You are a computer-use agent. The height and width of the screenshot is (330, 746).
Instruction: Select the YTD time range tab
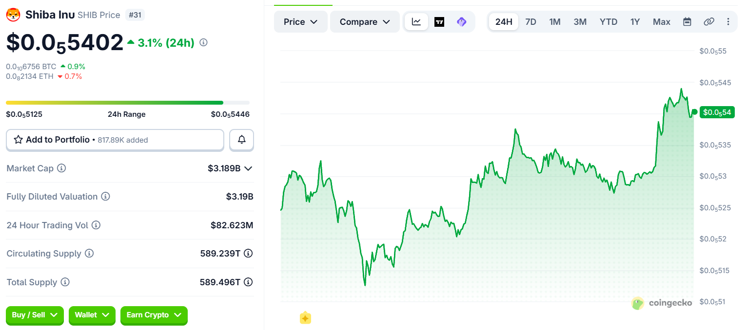point(609,22)
